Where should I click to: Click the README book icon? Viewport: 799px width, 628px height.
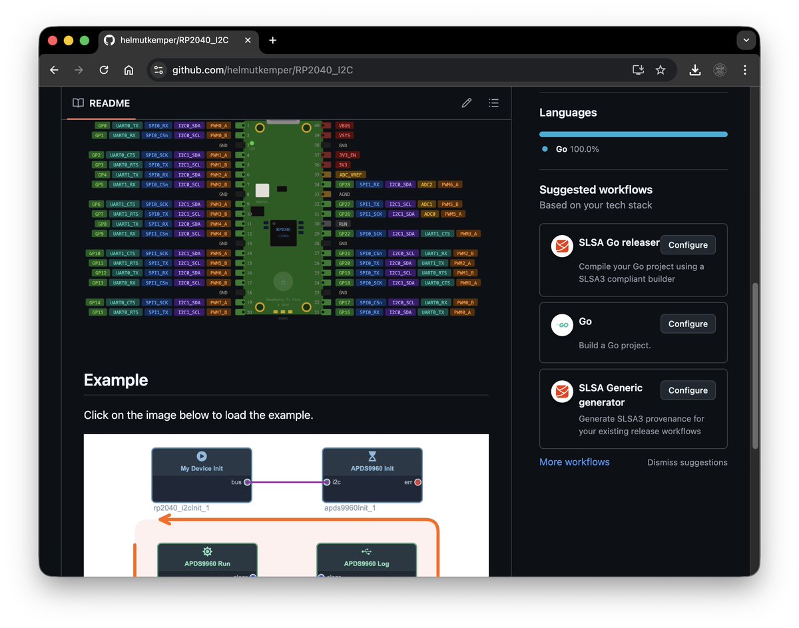79,103
